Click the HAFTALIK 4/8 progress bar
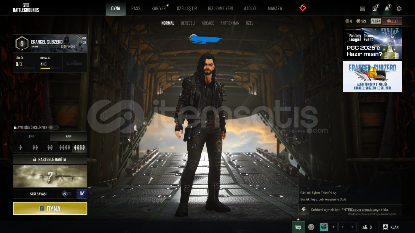This screenshot has height=233, width=415. (50, 68)
